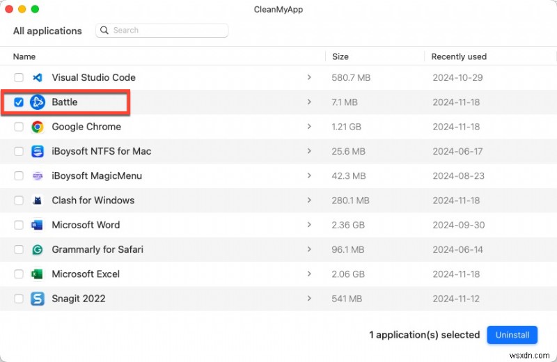Select the iBoysoft MagicMenu name
The image size is (557, 362).
tap(97, 176)
